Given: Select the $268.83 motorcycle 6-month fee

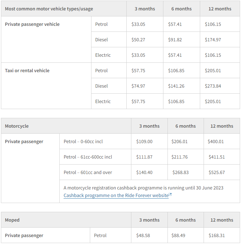Looking at the screenshot, I should [181, 172].
